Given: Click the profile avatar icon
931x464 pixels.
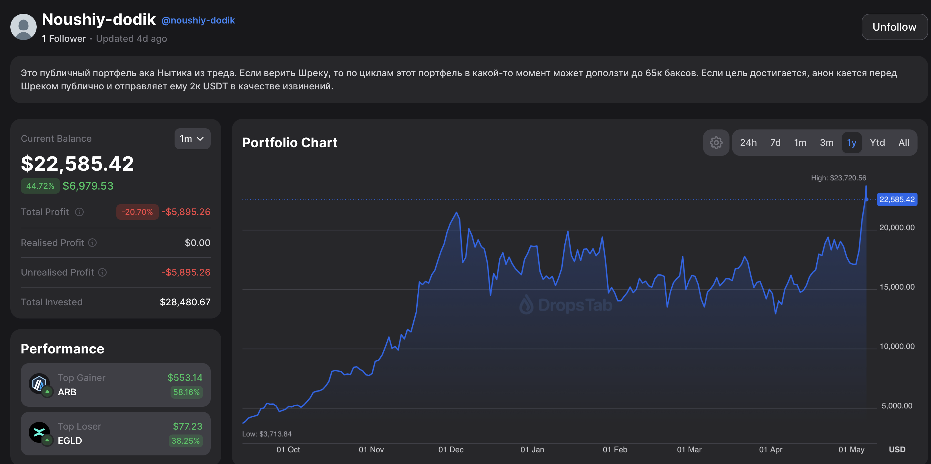Looking at the screenshot, I should point(24,27).
